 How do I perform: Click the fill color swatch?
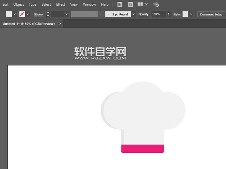point(9,14)
